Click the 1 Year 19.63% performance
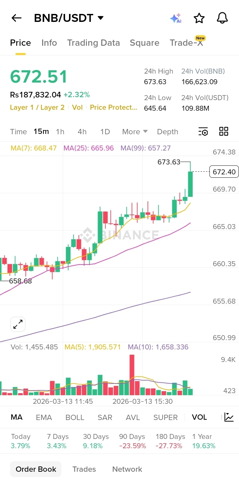Image resolution: width=239 pixels, height=487 pixels. (x=204, y=441)
